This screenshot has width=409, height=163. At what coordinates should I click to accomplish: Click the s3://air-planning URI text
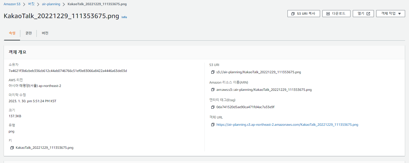coord(259,72)
